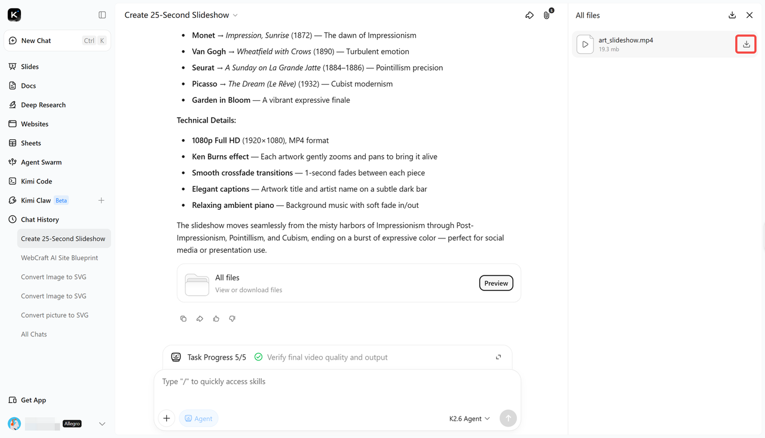765x438 pixels.
Task: Add a new Kimi Claw item
Action: pos(101,200)
